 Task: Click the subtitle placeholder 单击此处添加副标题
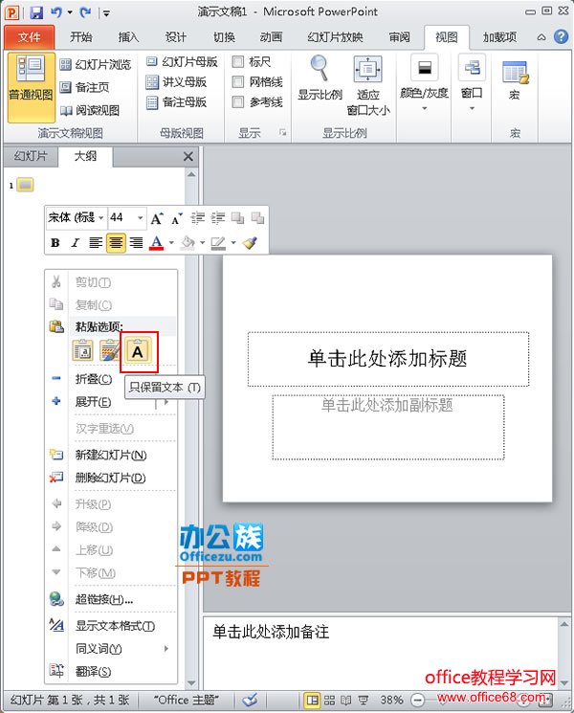point(387,427)
